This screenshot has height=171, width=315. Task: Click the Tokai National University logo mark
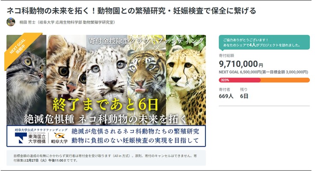click(x=21, y=138)
